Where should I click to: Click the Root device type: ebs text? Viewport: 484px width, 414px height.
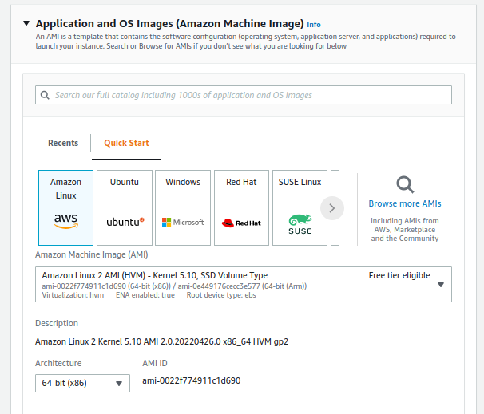click(221, 295)
